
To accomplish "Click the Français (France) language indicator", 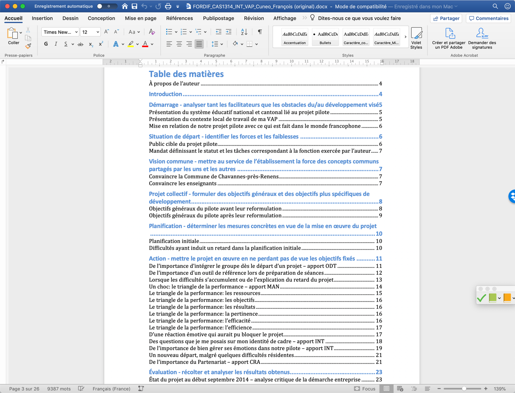I will pos(111,388).
